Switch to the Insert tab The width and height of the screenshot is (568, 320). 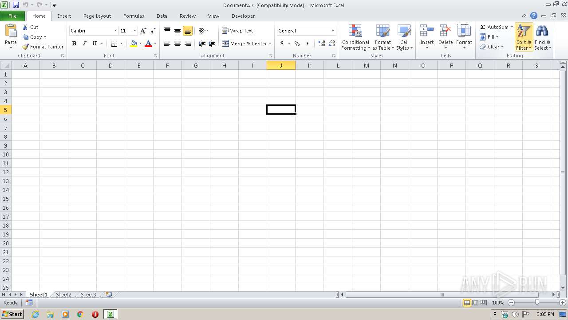pos(64,16)
